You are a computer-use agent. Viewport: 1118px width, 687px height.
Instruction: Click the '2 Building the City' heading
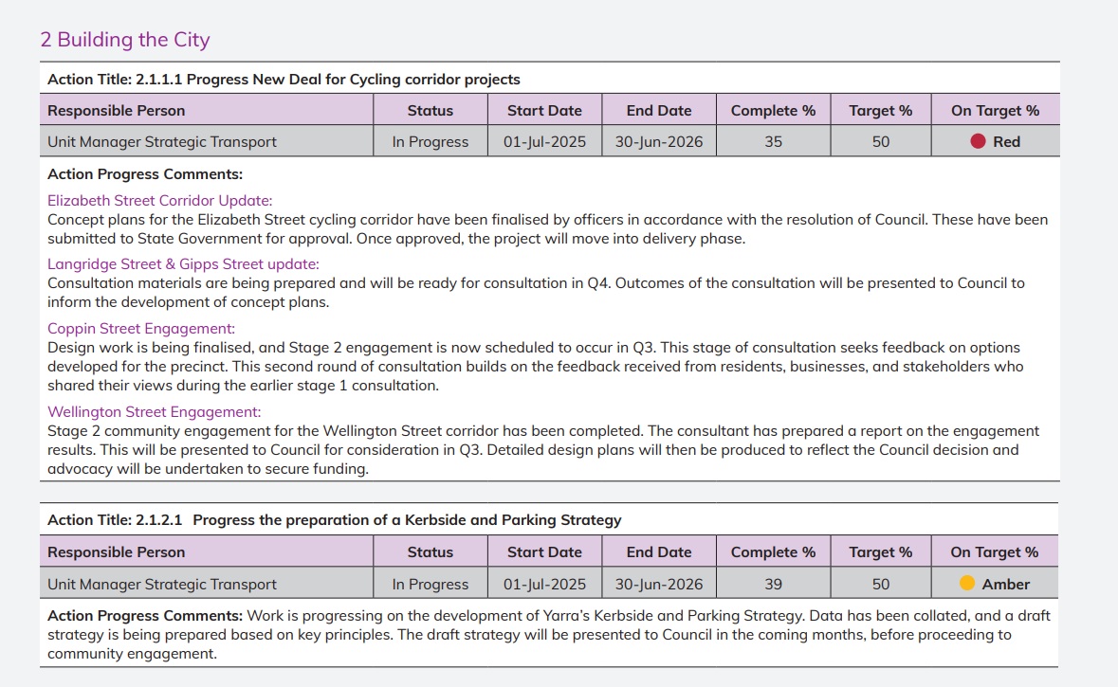124,40
